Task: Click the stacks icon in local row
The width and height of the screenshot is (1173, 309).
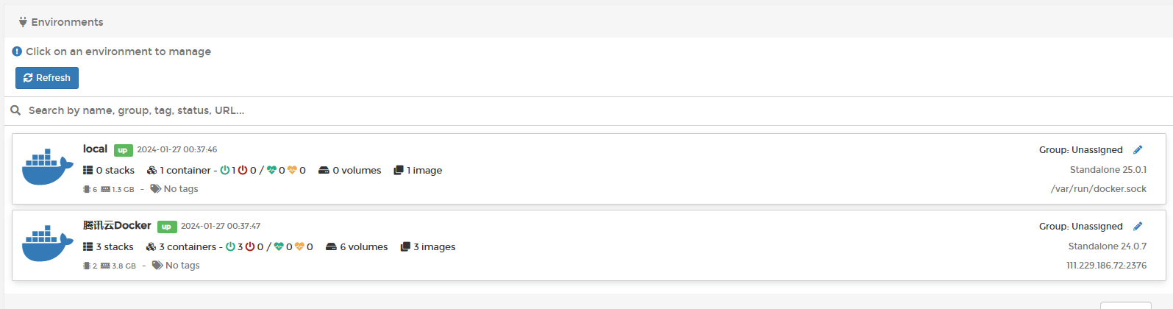Action: pos(88,171)
